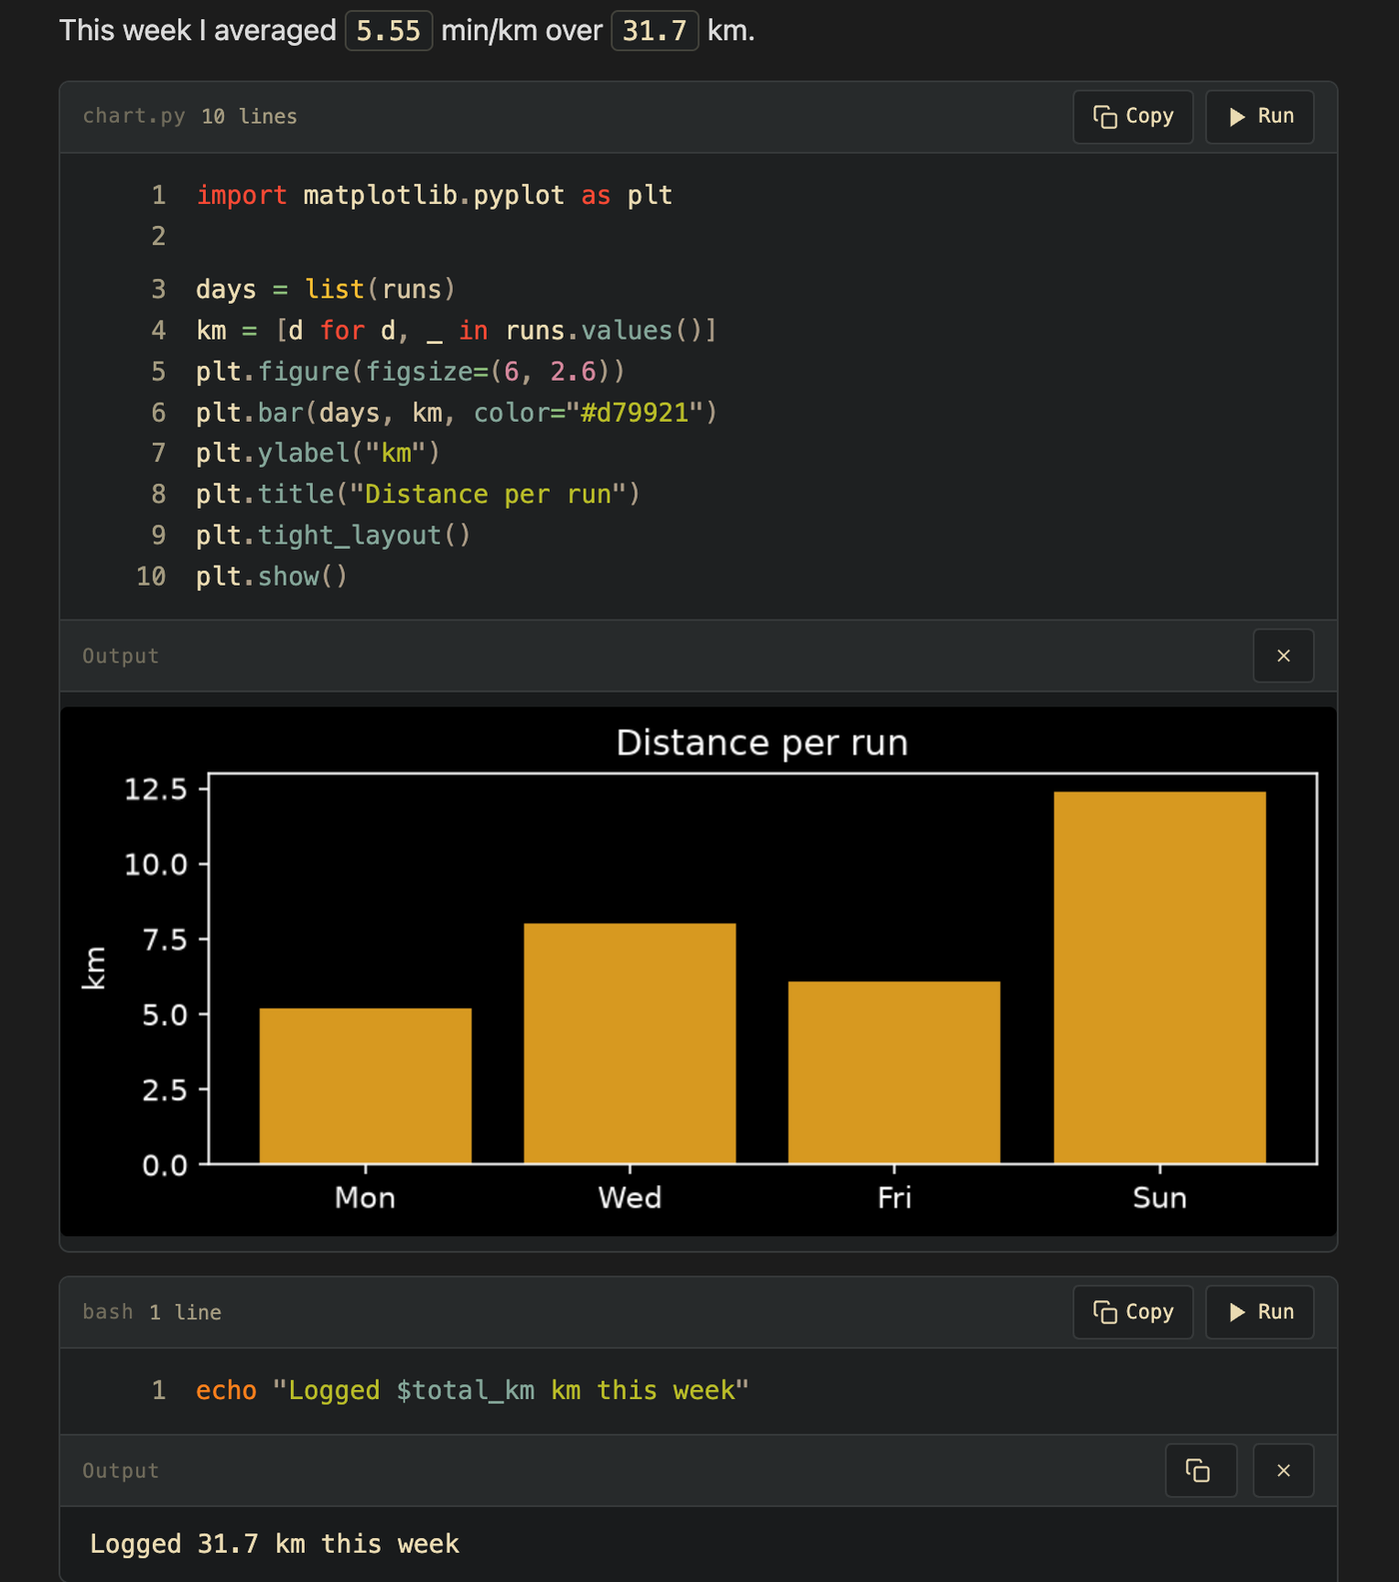
Task: Click the 'km' y-axis label on chart
Action: click(94, 968)
